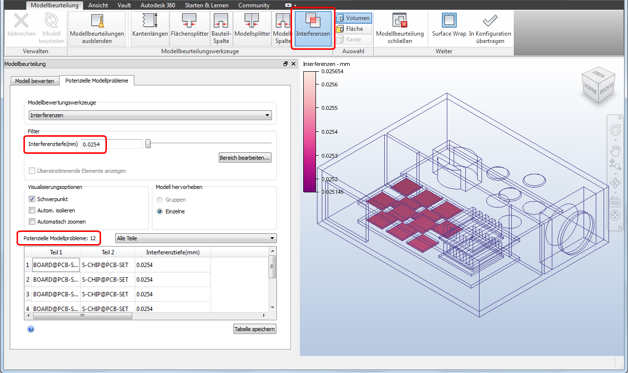This screenshot has height=373, width=628.
Task: Click the Interferenztiefe(mm) value field
Action: pyautogui.click(x=112, y=144)
